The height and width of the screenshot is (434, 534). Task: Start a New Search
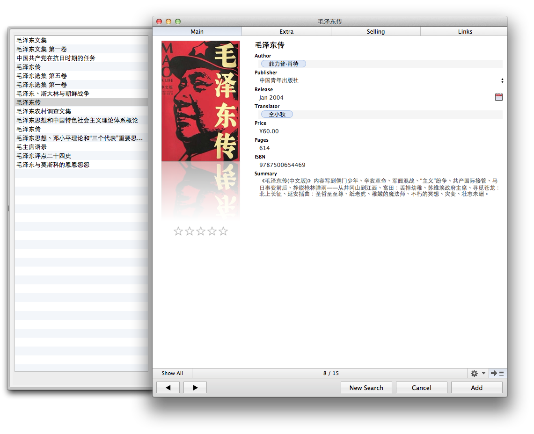(366, 387)
